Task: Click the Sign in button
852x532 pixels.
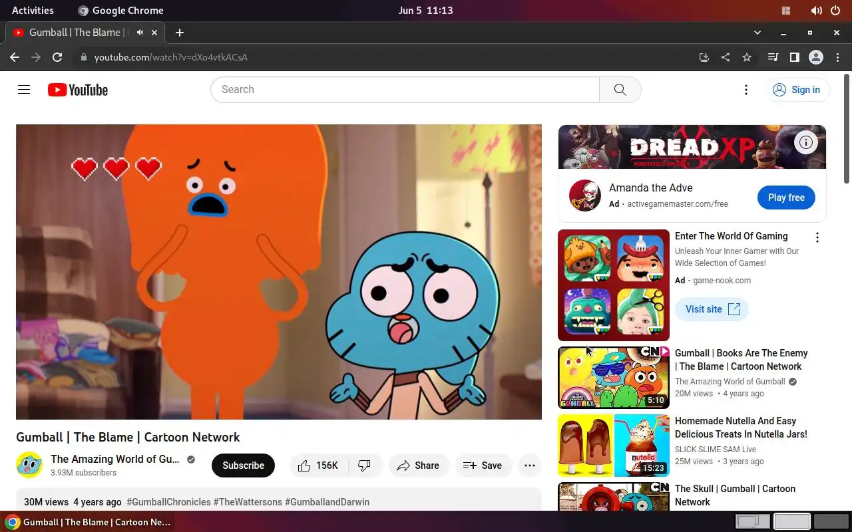Action: (797, 90)
